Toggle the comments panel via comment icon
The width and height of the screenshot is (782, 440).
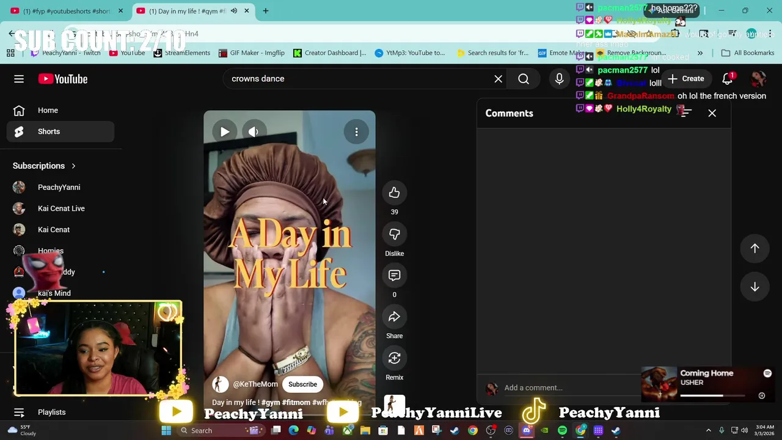point(394,276)
